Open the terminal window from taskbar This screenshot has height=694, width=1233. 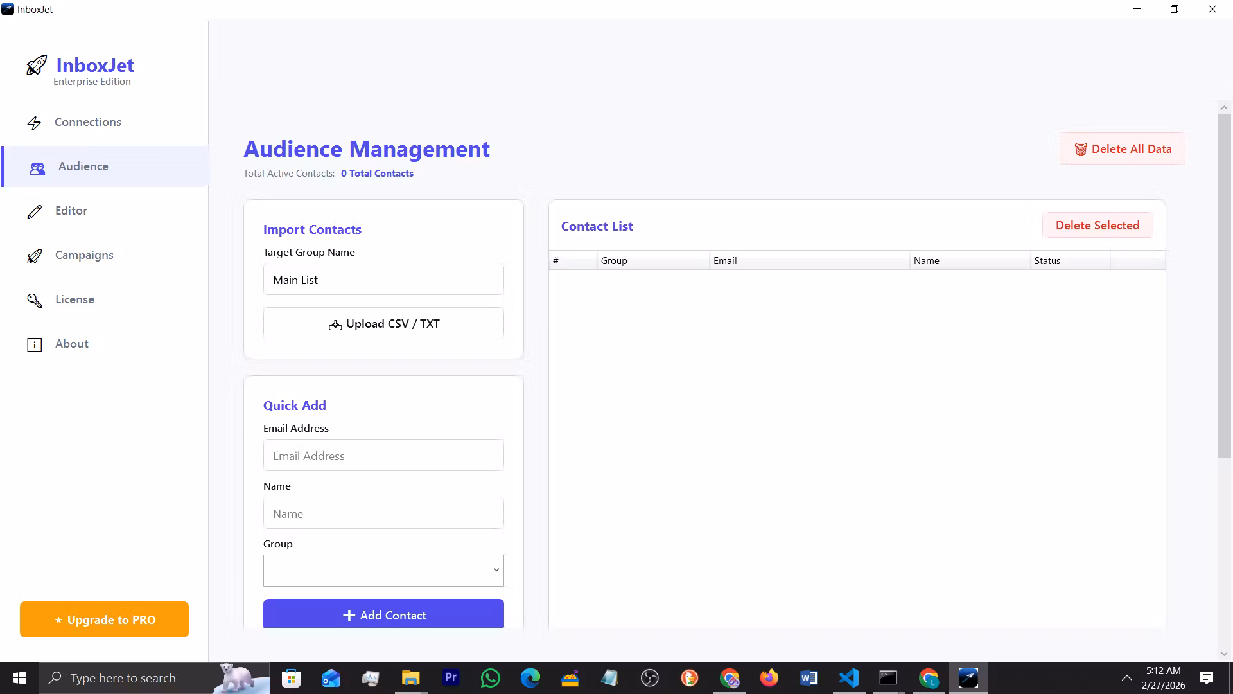[889, 678]
